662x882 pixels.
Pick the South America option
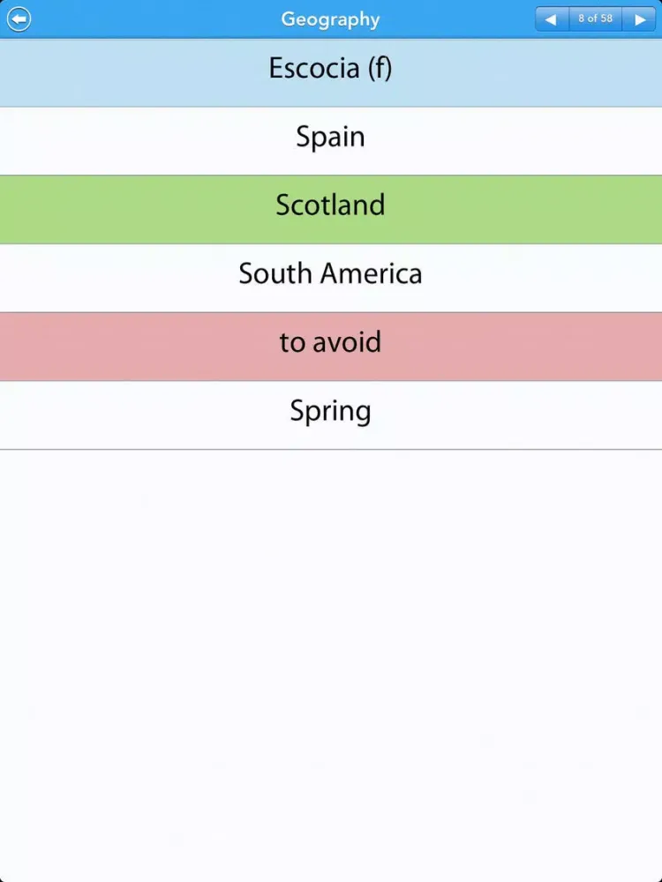[330, 274]
